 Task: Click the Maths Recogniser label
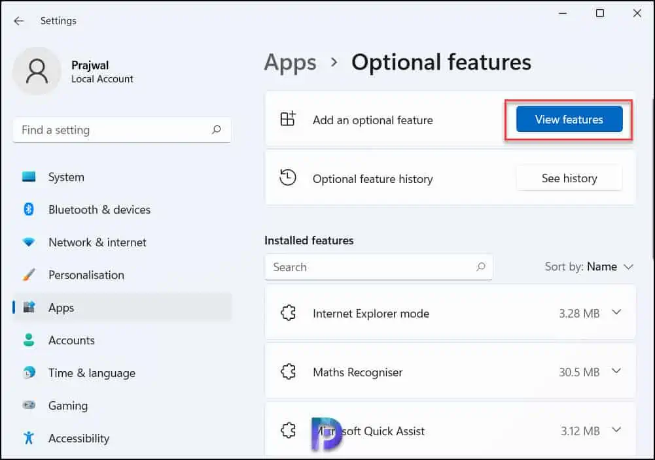click(x=357, y=372)
